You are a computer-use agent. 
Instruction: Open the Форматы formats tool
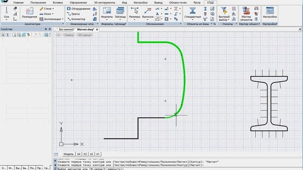(107, 14)
